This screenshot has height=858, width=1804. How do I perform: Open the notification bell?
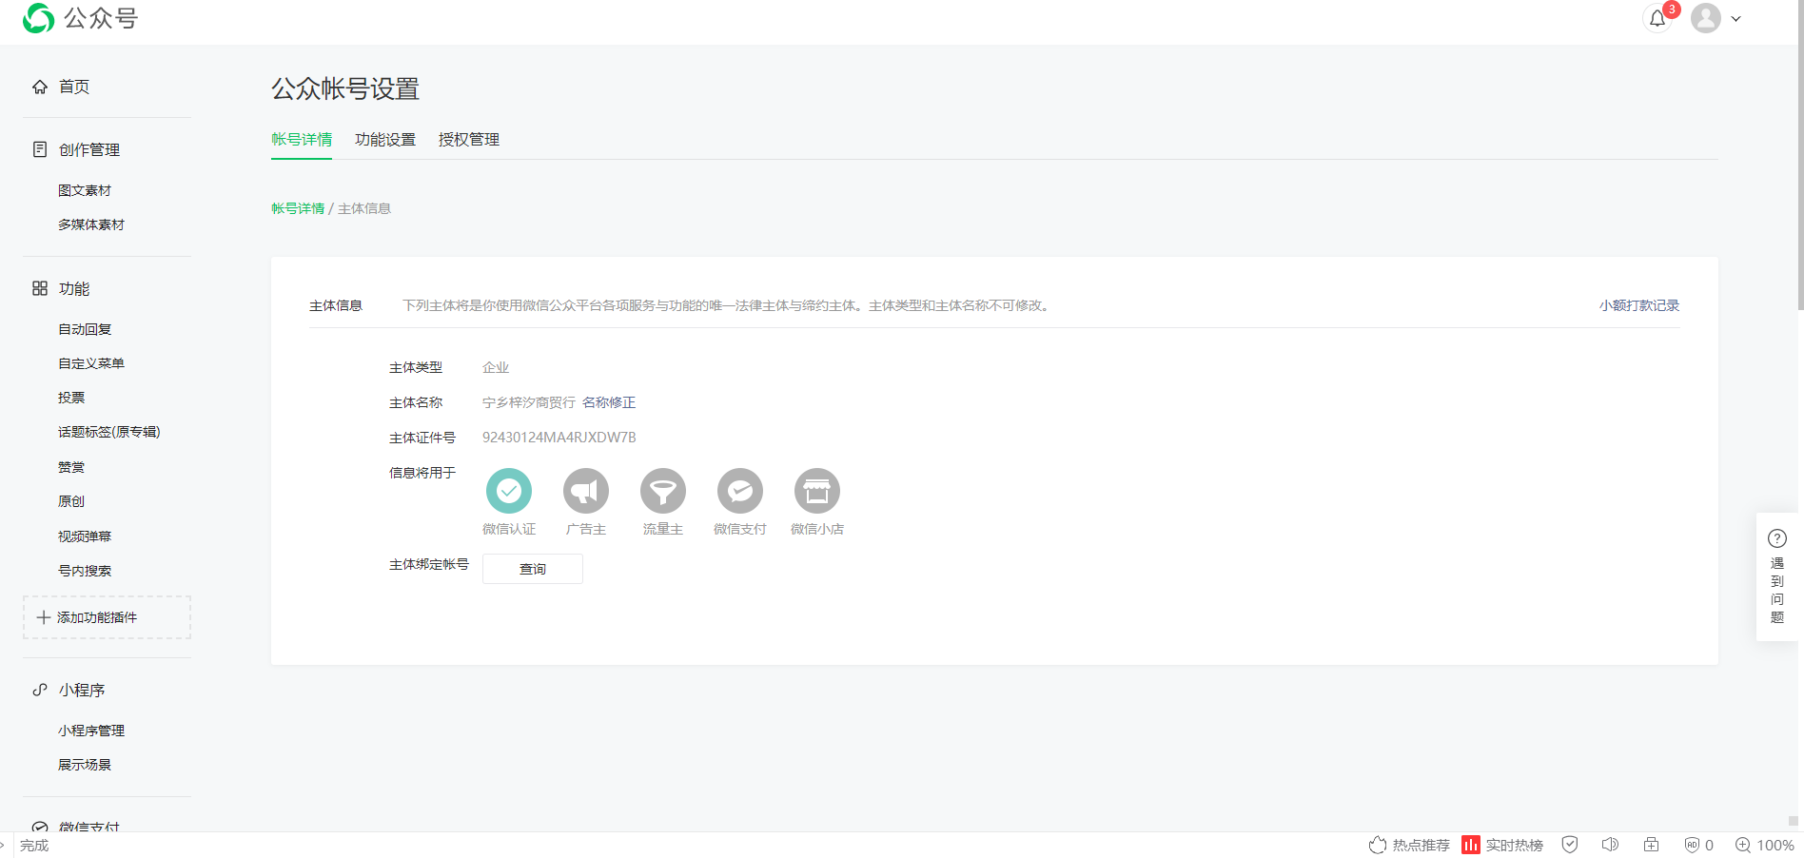1657,18
